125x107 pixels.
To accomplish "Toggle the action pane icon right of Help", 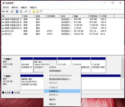I will (21, 12).
